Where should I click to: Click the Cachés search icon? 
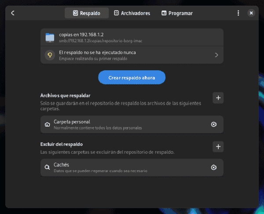pyautogui.click(x=47, y=167)
